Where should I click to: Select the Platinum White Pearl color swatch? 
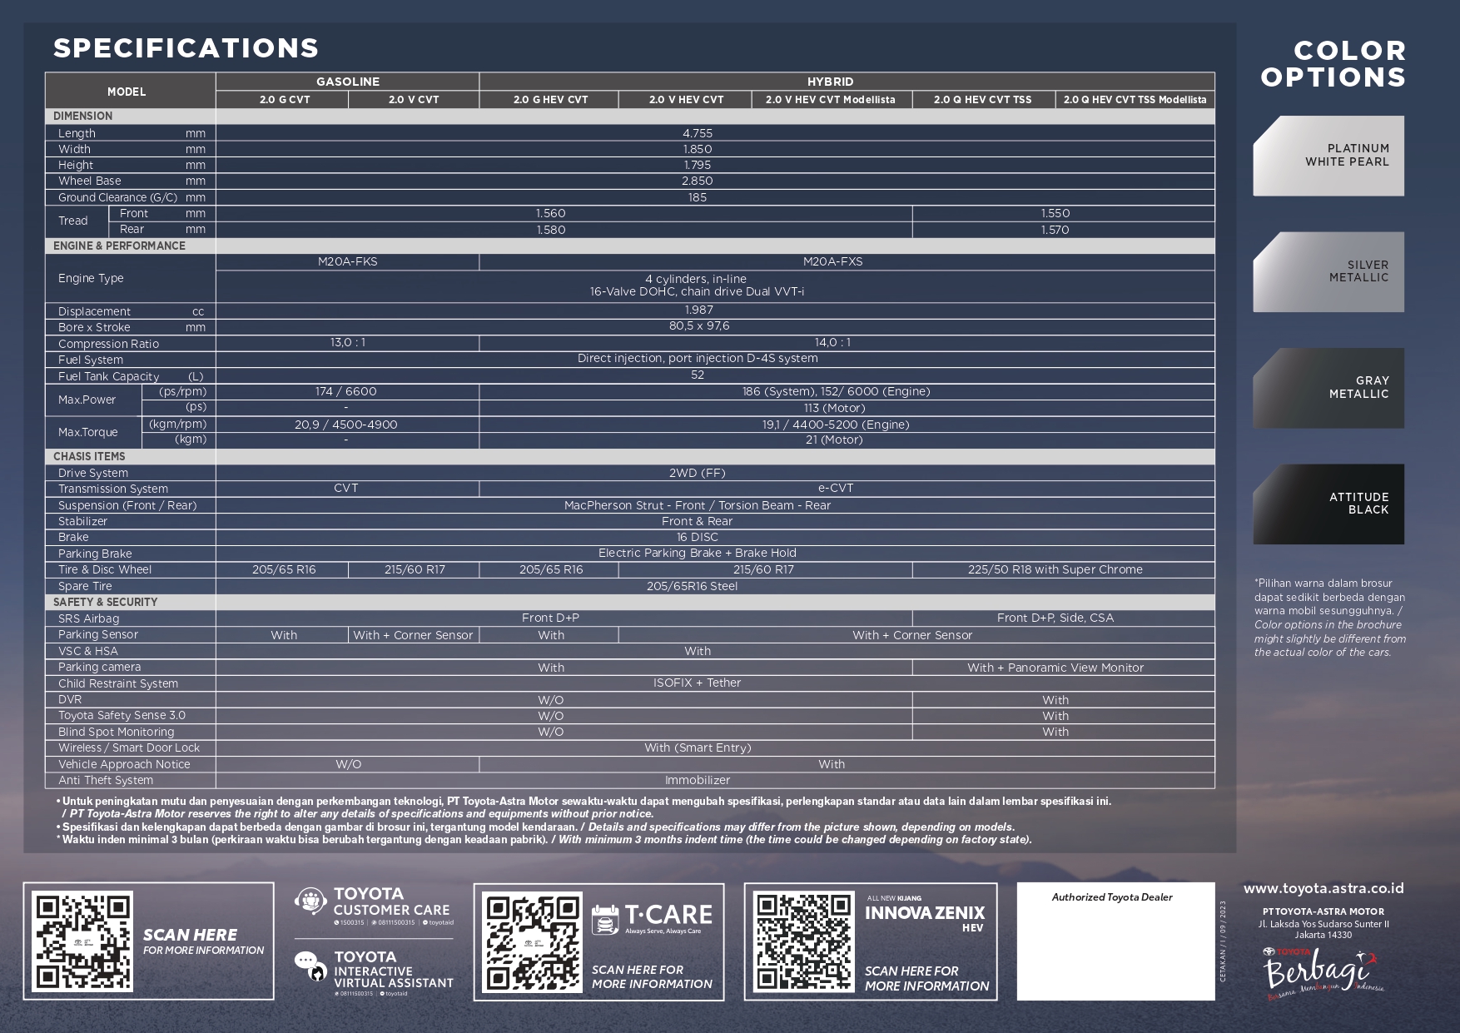click(x=1328, y=156)
